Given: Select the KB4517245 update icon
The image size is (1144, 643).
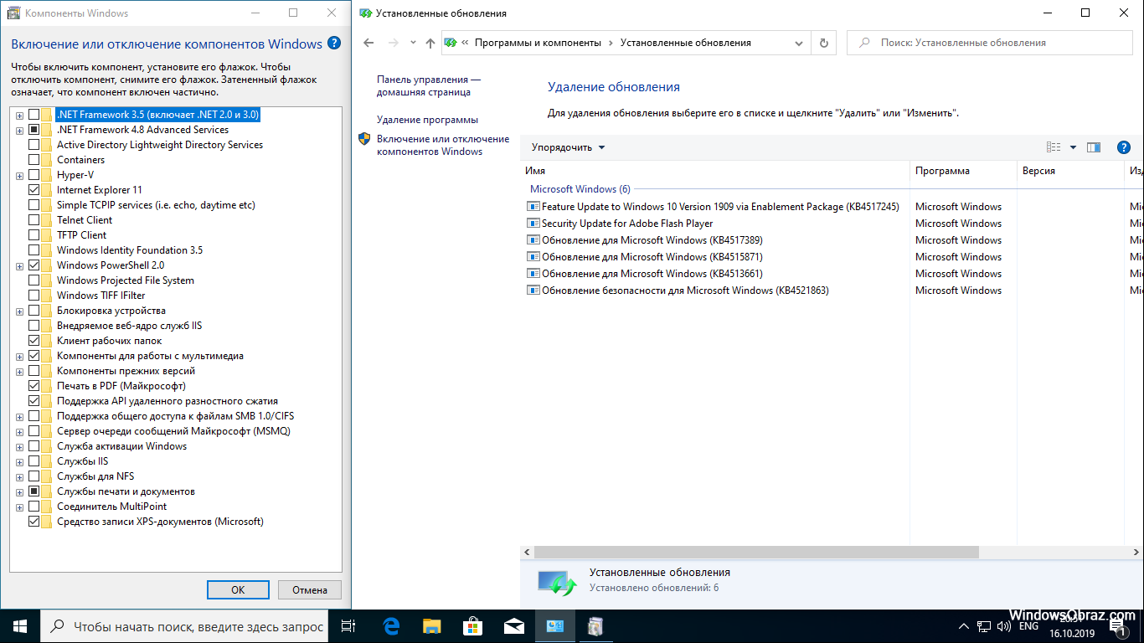Looking at the screenshot, I should [533, 207].
